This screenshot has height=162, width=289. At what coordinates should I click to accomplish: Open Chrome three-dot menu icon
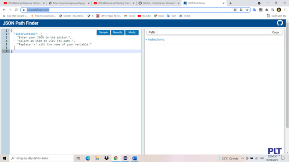(285, 10)
